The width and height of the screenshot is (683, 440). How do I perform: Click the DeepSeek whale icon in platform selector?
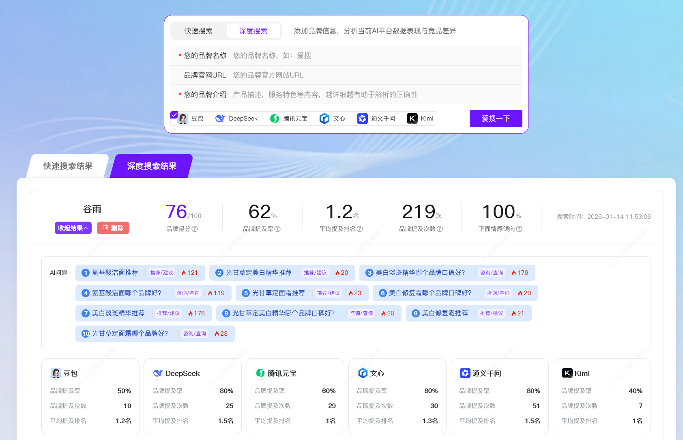click(x=220, y=119)
